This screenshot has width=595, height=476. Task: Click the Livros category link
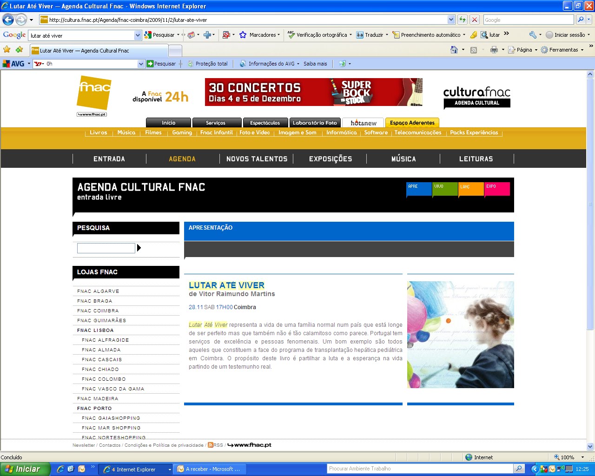pyautogui.click(x=98, y=132)
